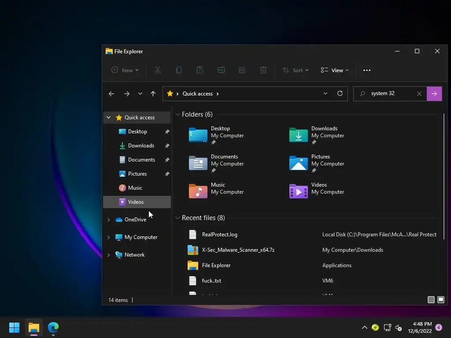
Task: Collapse the Folders (6) section
Action: [x=177, y=114]
